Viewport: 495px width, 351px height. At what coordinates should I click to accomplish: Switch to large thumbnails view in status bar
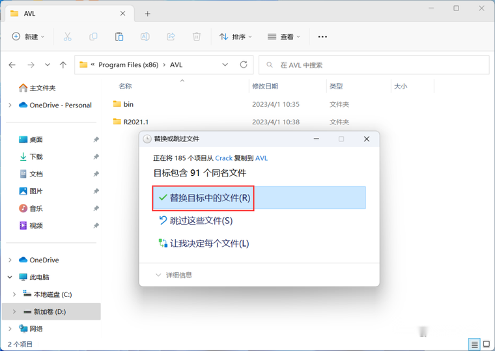487,344
